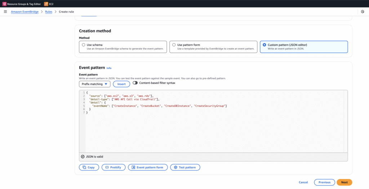Viewport: 369px width, 189px height.
Task: Click the "CreateSecurityGroup" value in the editor
Action: coord(210,106)
